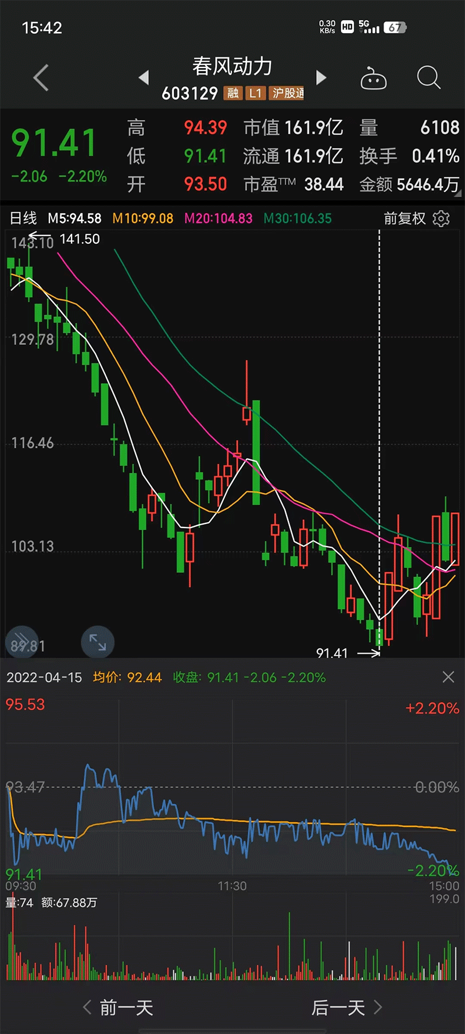Image resolution: width=465 pixels, height=1034 pixels.
Task: Switch to previous stock with left triangle
Action: click(144, 77)
